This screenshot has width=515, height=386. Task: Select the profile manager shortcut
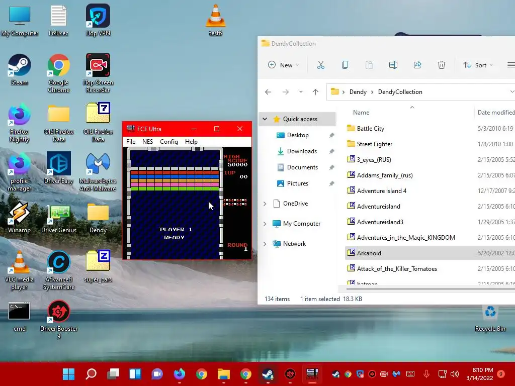[x=20, y=172]
